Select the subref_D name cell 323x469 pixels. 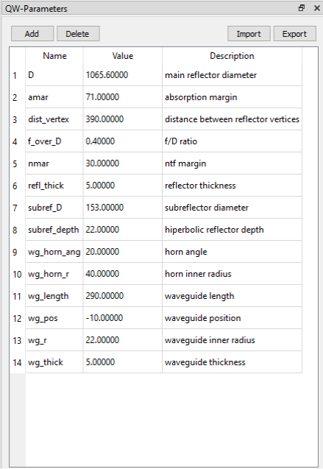point(54,208)
